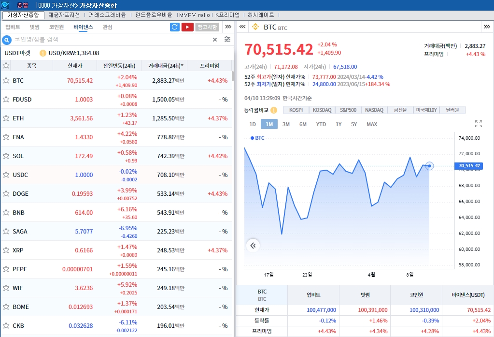Clear the search with the X icon
Screen dimensions: 494x337
pos(215,40)
